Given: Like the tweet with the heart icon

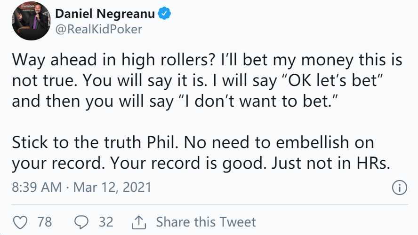Looking at the screenshot, I should point(20,222).
